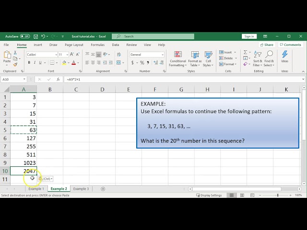Click the Share button

point(267,45)
